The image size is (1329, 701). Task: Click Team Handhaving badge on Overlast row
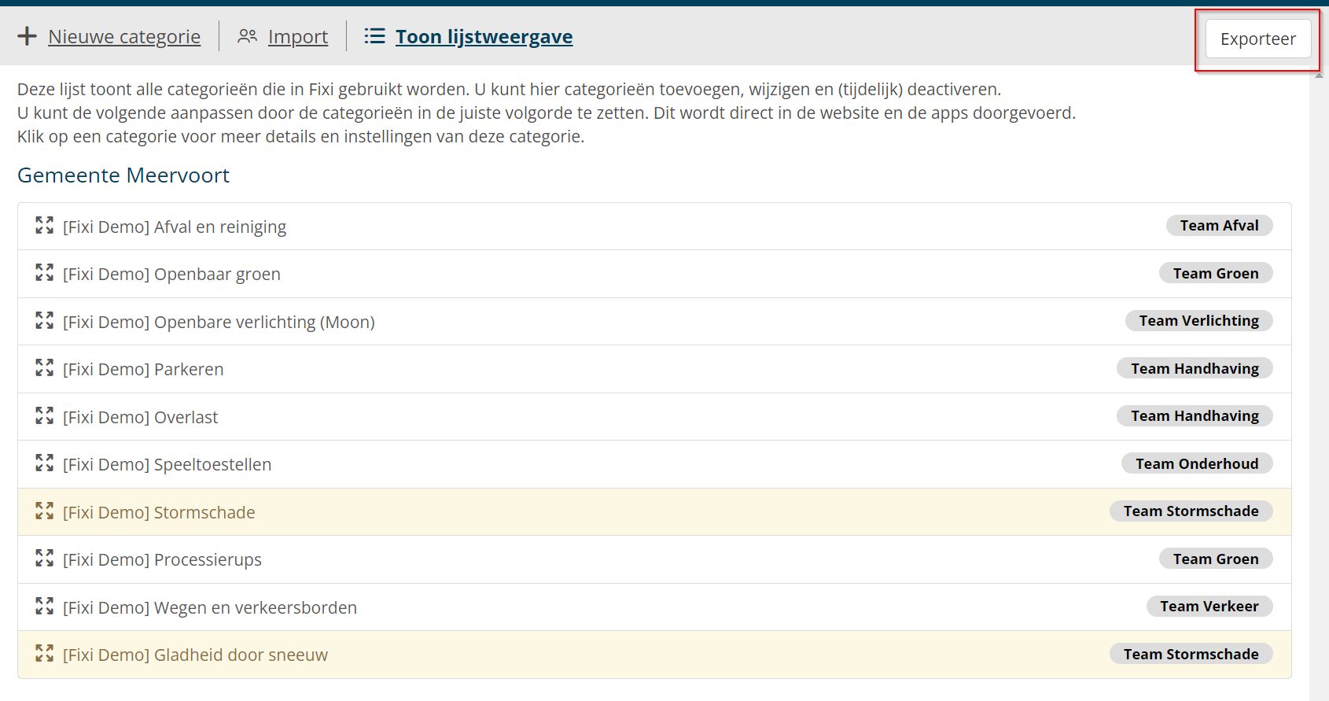point(1195,416)
